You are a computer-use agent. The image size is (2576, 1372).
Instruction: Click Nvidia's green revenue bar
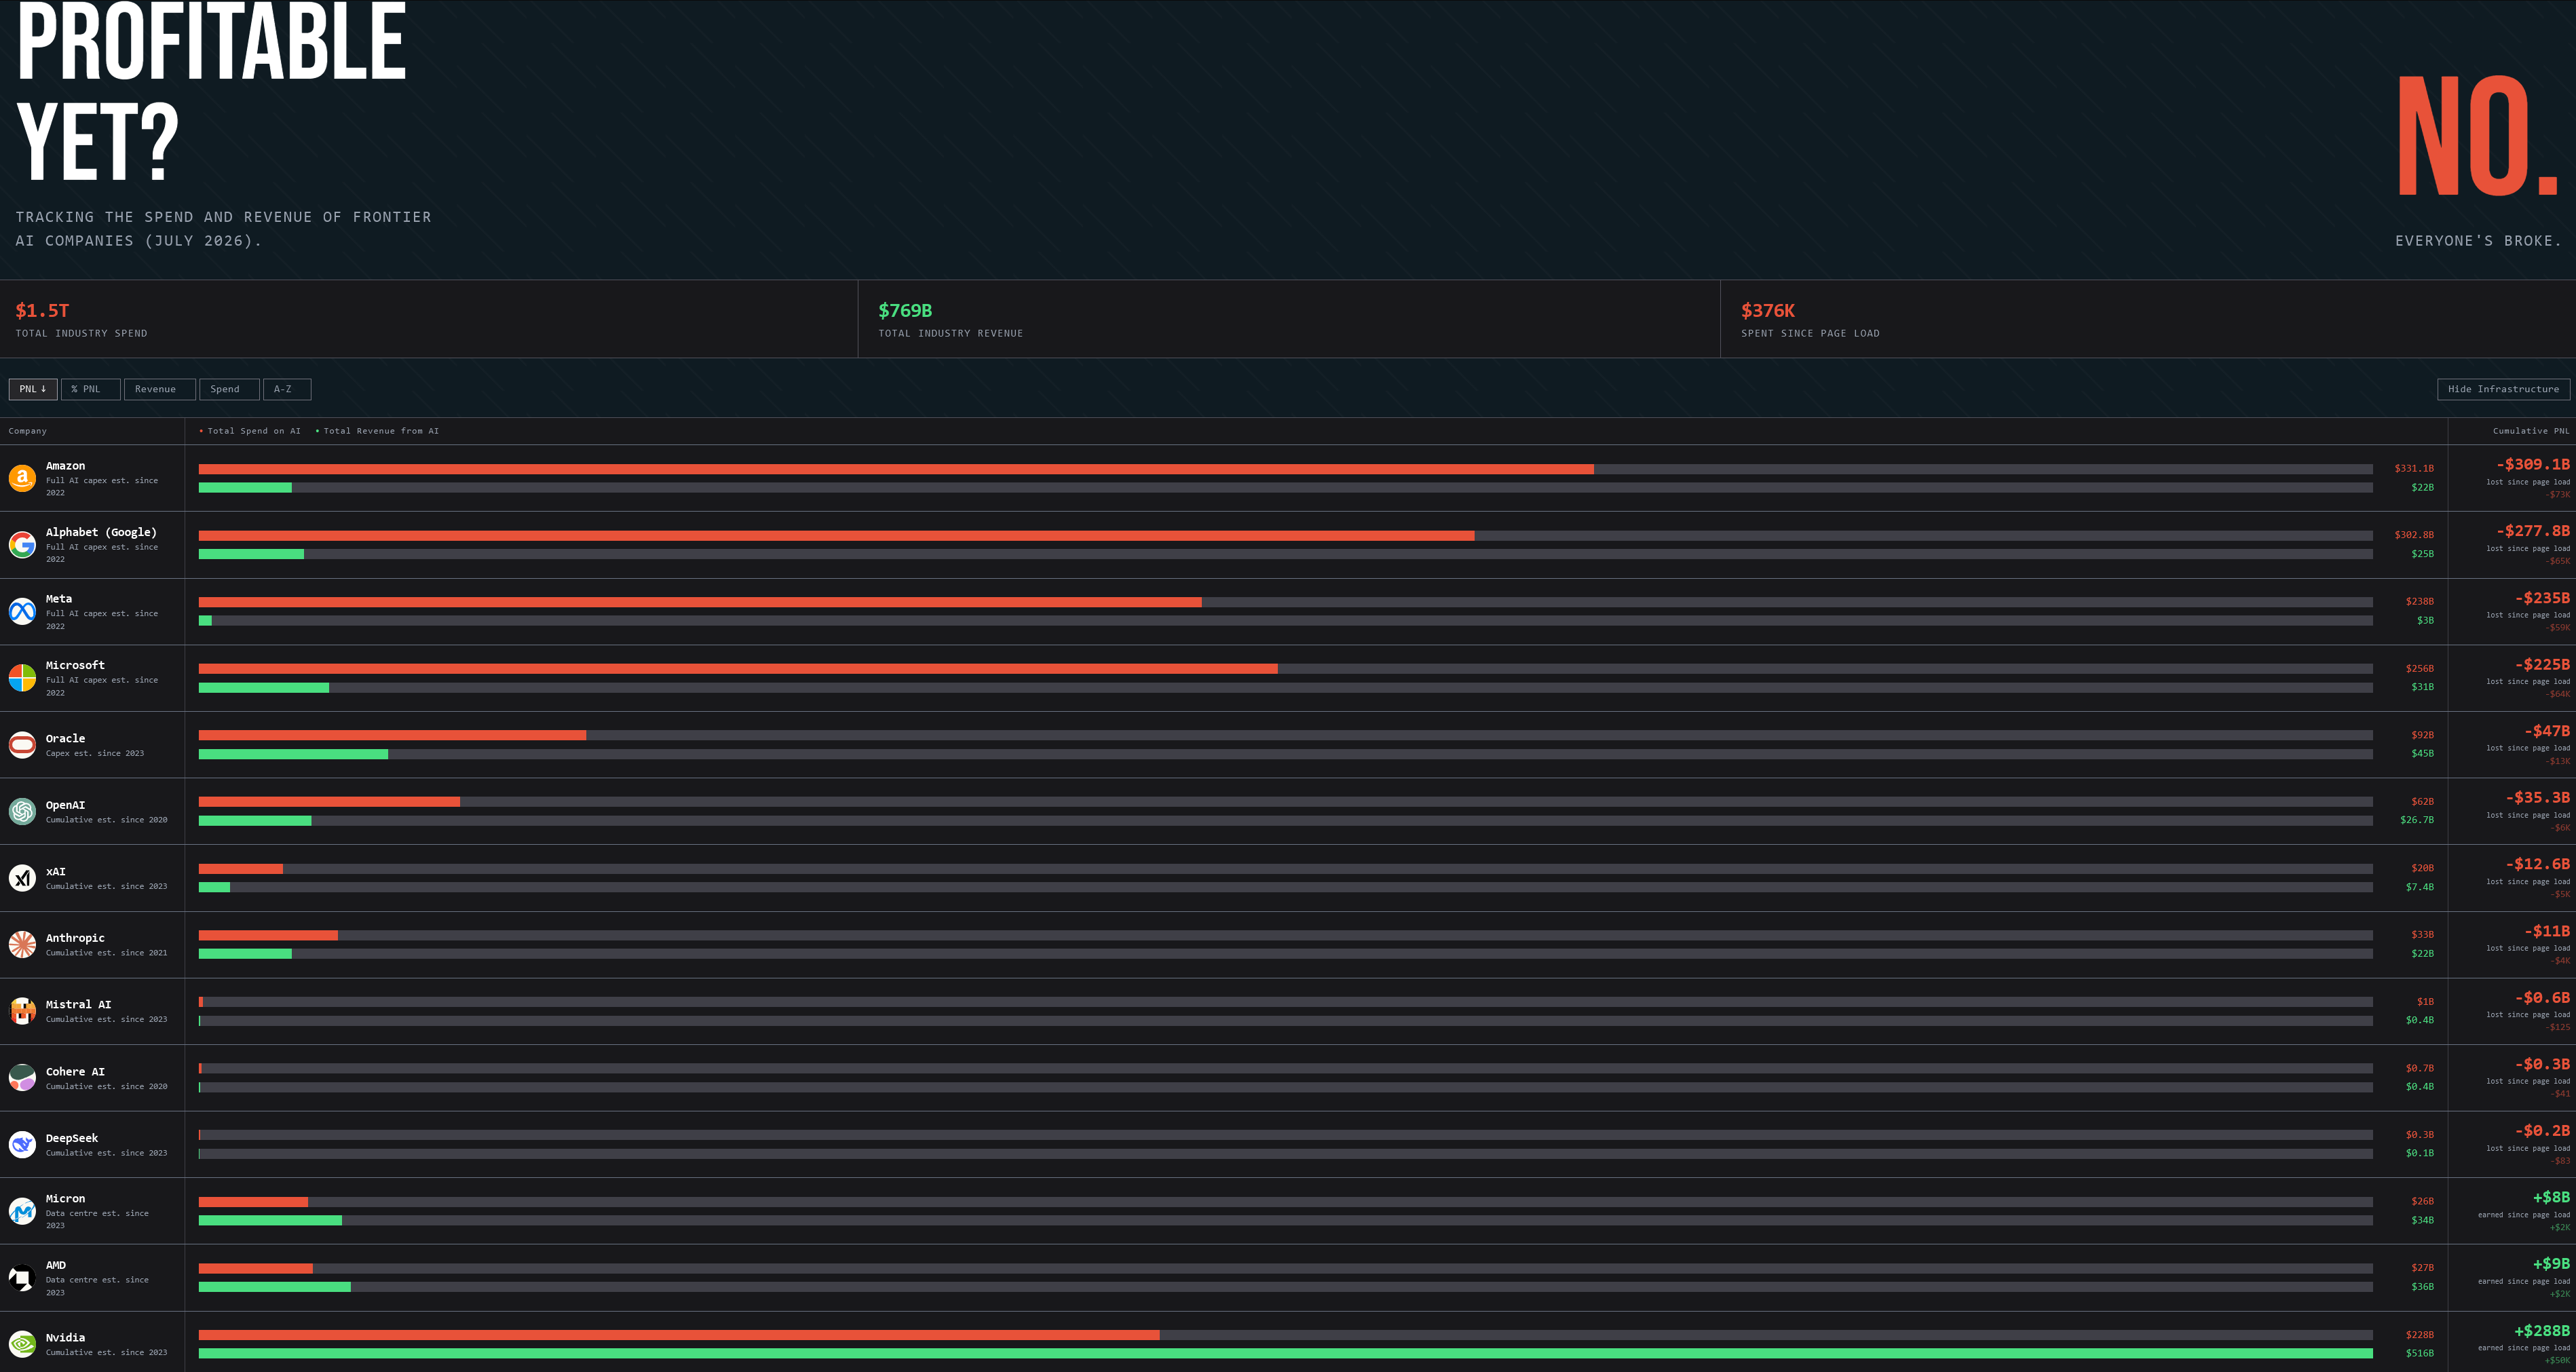click(1286, 1353)
